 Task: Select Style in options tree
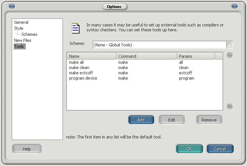click(19, 28)
